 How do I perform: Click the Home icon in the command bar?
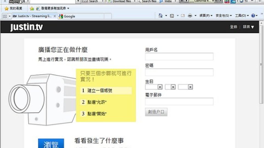[160, 16]
